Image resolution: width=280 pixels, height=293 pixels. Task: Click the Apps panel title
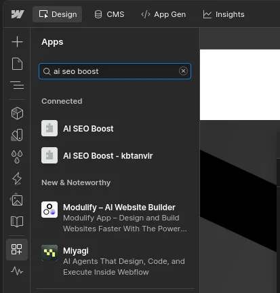[52, 42]
